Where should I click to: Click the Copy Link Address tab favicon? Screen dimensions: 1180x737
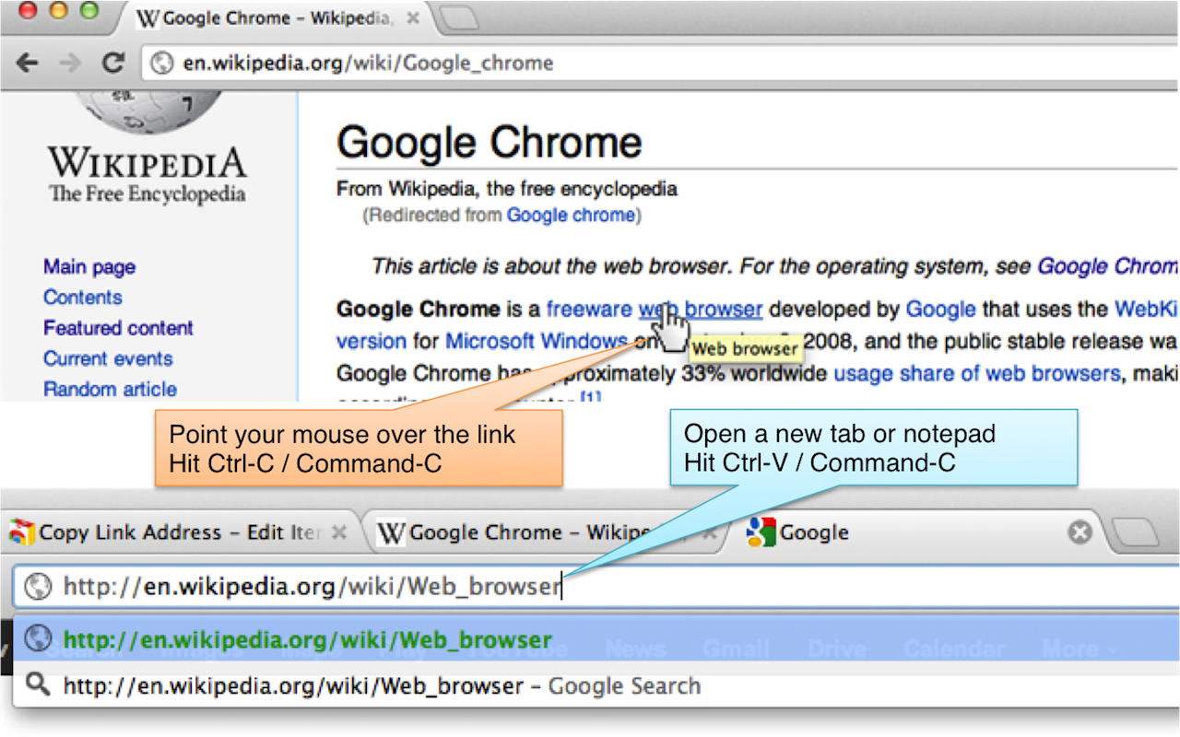click(x=21, y=532)
